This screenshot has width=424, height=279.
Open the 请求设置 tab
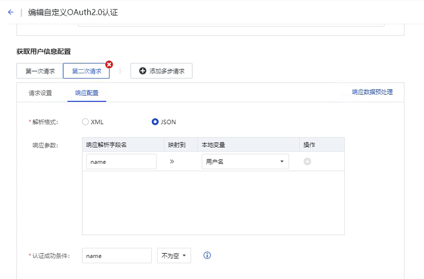pyautogui.click(x=40, y=93)
